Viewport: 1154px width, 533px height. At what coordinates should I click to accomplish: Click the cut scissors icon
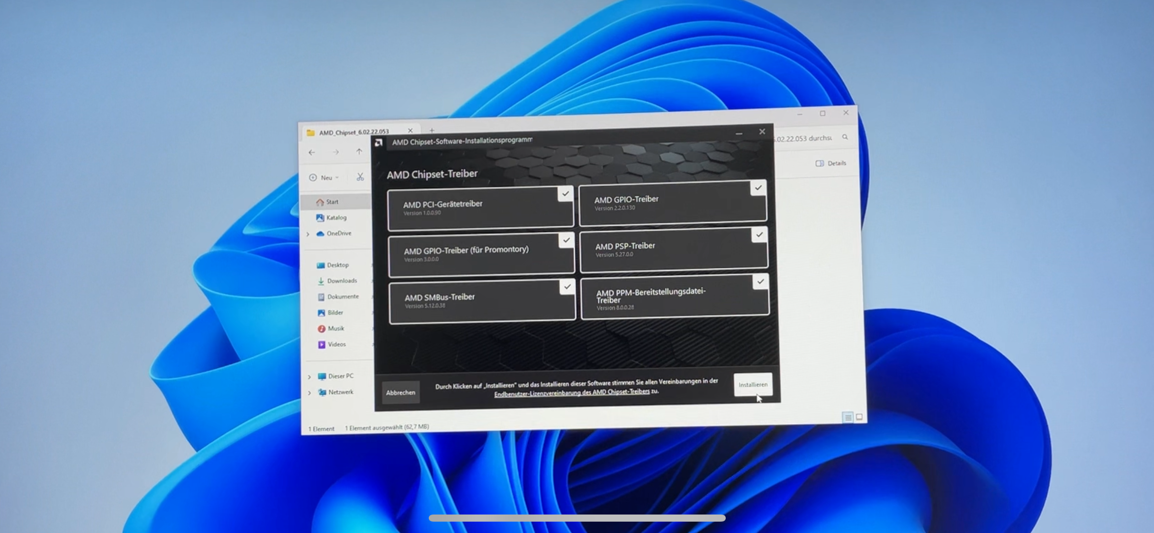[360, 177]
